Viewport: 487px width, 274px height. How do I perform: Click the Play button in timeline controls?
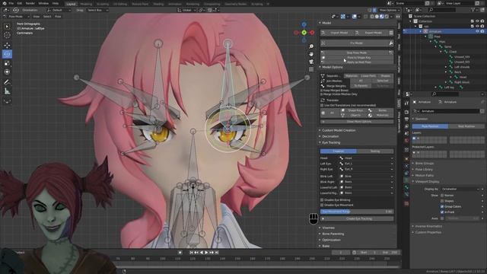tap(206, 253)
